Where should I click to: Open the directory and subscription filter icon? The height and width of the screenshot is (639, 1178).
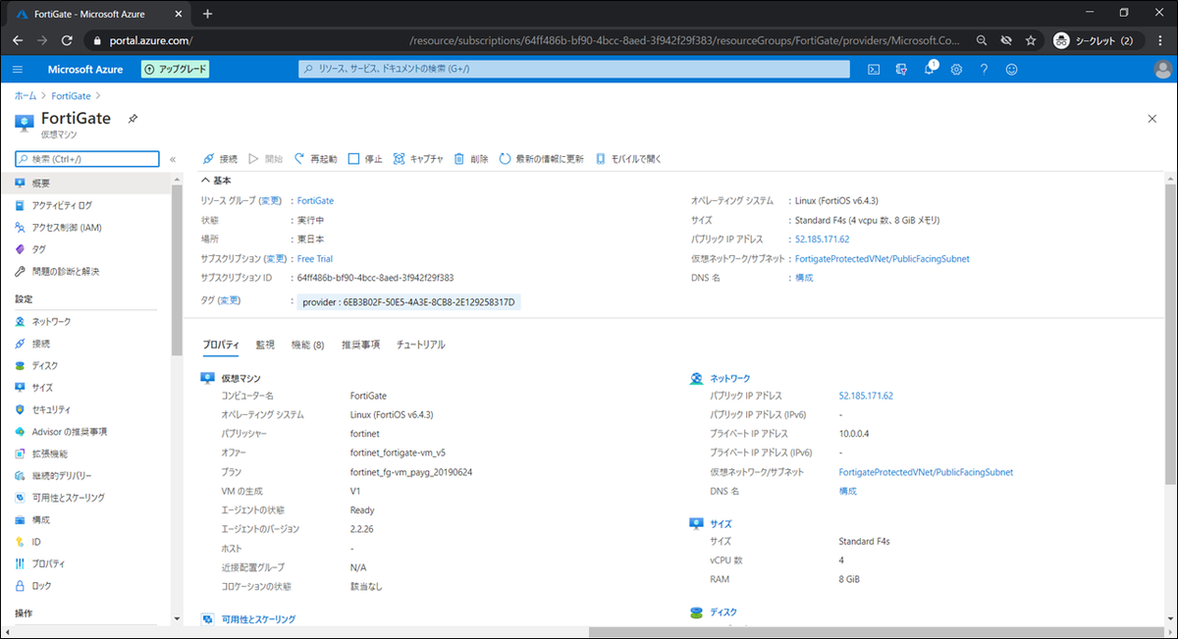901,70
